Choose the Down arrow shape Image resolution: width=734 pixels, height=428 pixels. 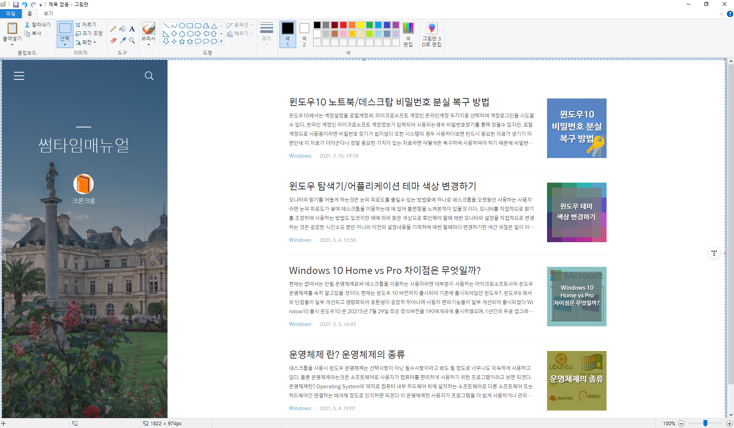[166, 41]
